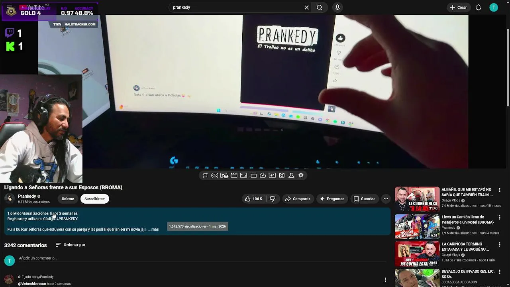Click the Compartir share button

297,199
